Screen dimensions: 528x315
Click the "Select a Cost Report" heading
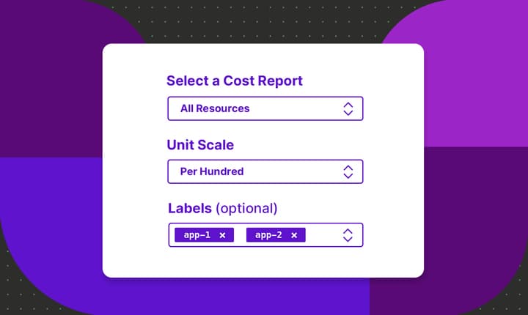(234, 81)
